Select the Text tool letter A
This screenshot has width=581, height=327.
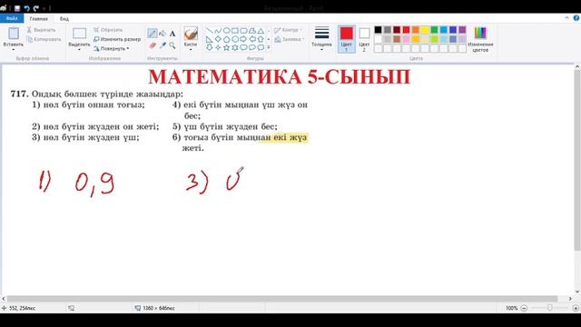[172, 34]
